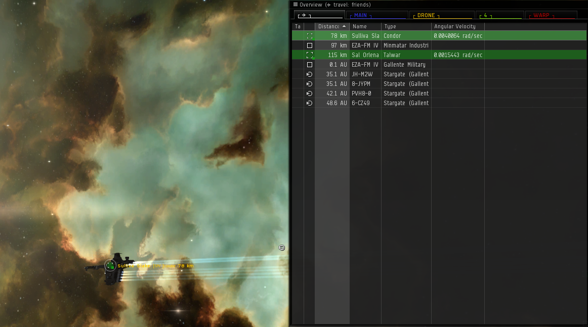This screenshot has height=327, width=588.
Task: Select Sal Orlena name in the overview
Action: point(365,55)
